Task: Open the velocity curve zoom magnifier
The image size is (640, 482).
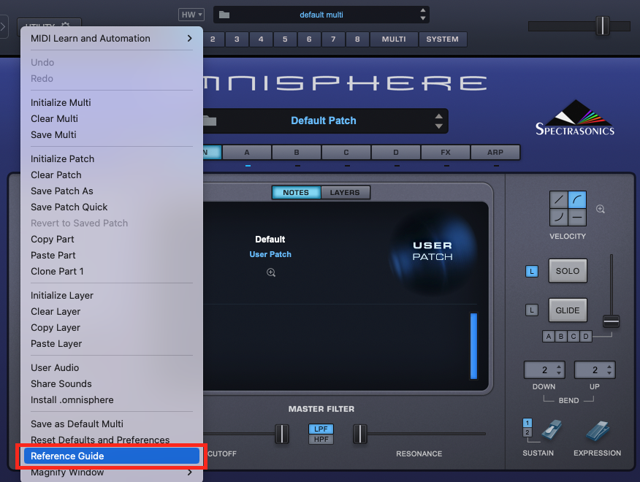Action: click(601, 210)
